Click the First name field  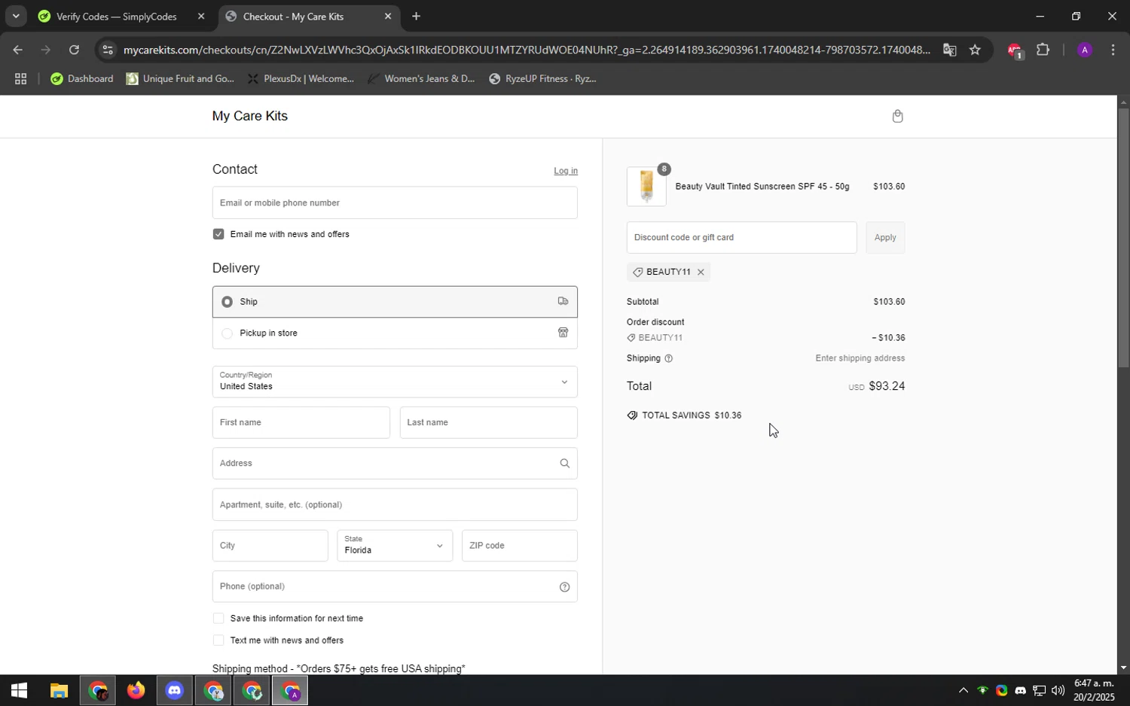[301, 423]
